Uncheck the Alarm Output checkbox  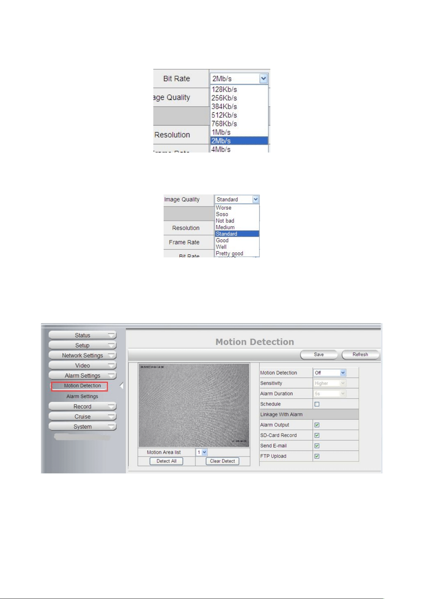pos(317,425)
